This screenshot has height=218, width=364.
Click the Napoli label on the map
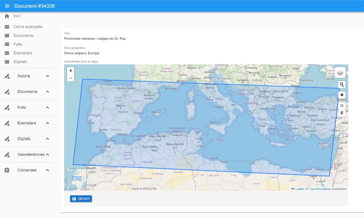click(220, 107)
